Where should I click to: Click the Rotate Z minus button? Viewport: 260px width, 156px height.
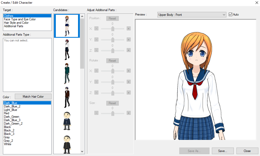(x=96, y=92)
